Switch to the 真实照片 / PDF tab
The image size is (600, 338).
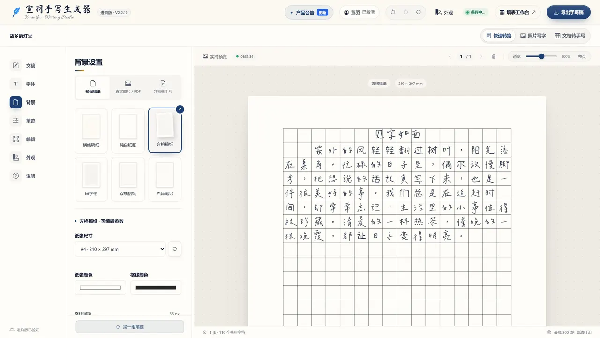[x=128, y=87]
